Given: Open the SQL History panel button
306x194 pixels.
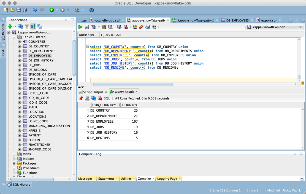Looking at the screenshot, I should [x=19, y=185].
